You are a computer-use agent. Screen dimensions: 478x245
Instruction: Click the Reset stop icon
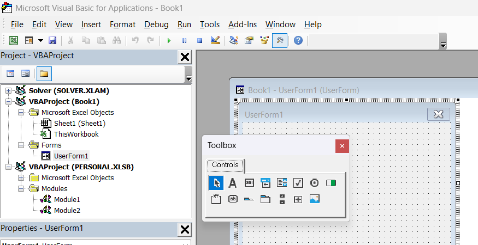coord(200,40)
